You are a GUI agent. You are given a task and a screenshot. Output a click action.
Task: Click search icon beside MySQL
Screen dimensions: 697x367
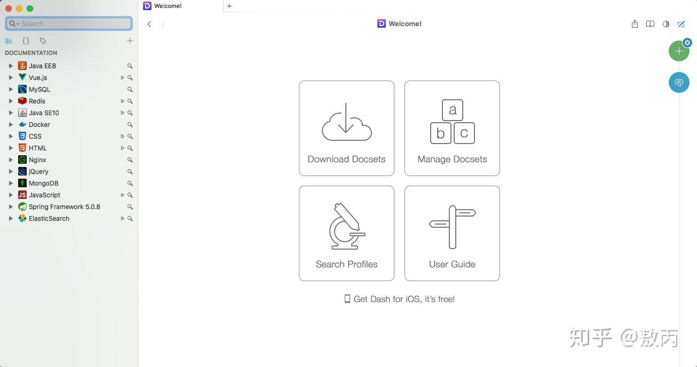(130, 90)
